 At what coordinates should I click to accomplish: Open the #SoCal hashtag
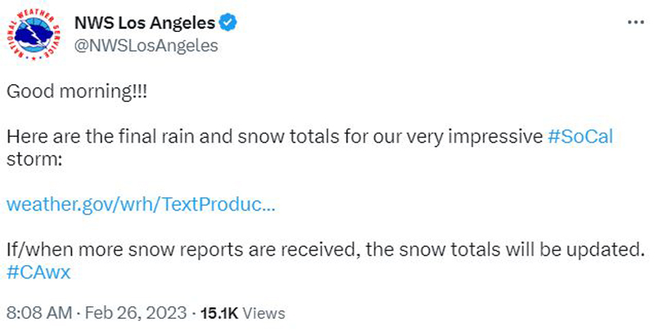click(580, 136)
